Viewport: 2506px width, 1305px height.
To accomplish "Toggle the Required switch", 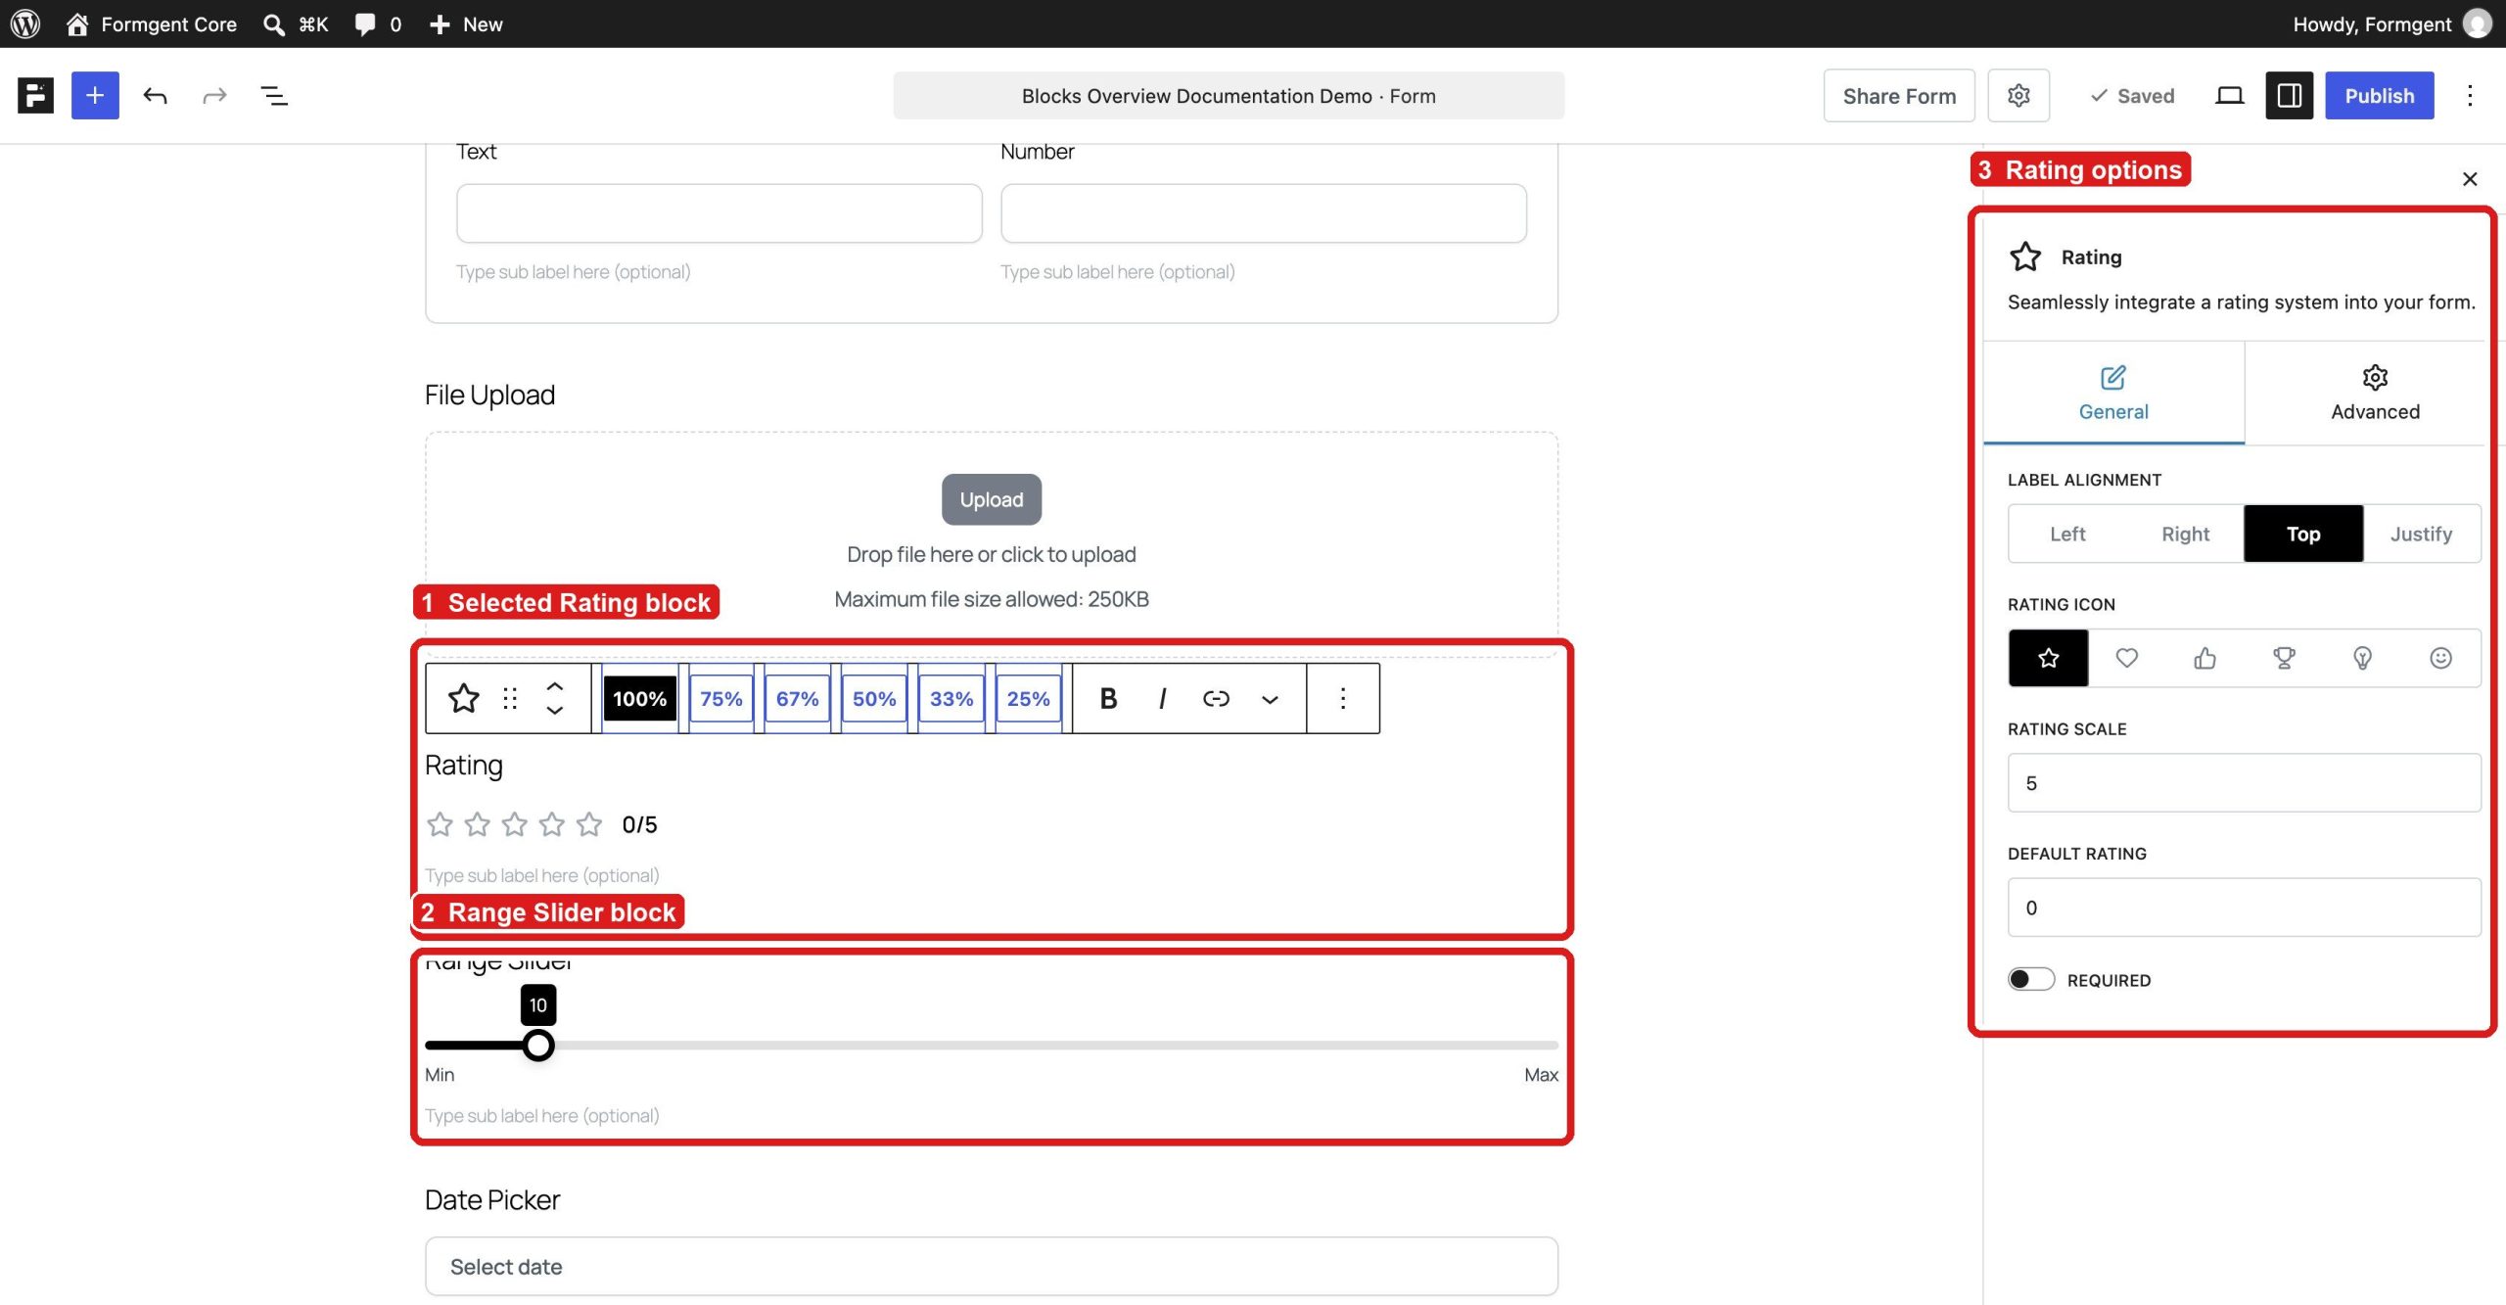I will tap(2031, 979).
